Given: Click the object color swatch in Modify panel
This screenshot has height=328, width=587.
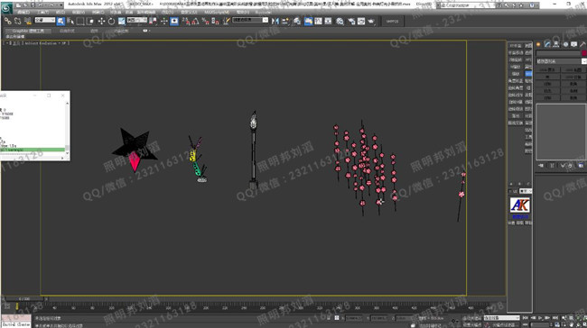Looking at the screenshot, I should pyautogui.click(x=584, y=53).
